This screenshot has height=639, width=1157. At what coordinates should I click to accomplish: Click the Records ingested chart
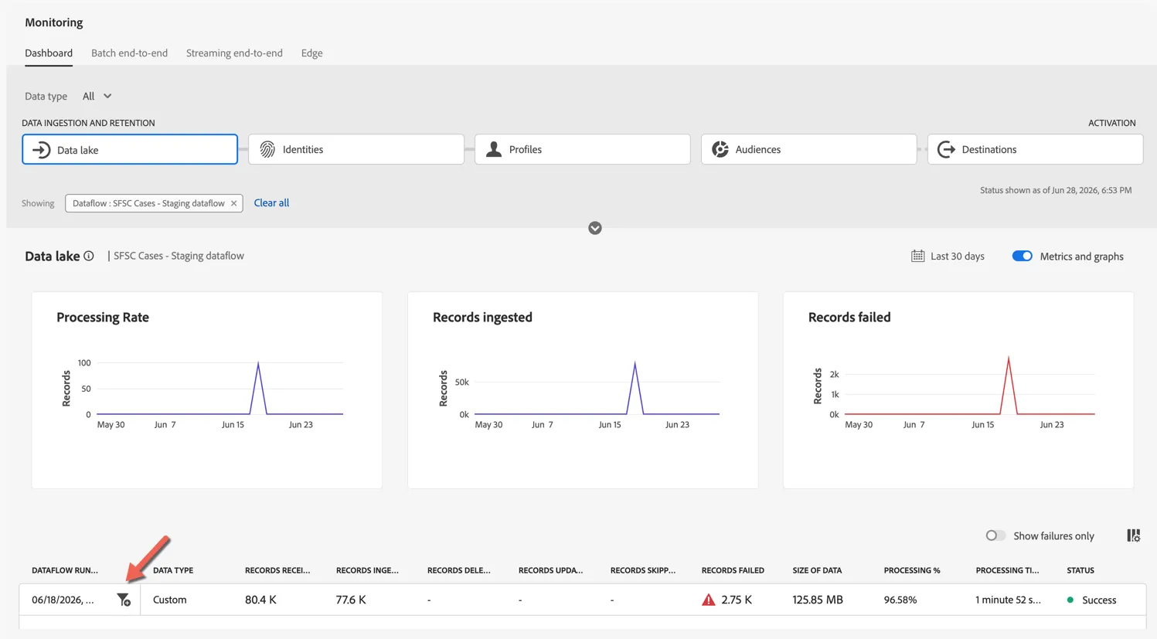(583, 390)
